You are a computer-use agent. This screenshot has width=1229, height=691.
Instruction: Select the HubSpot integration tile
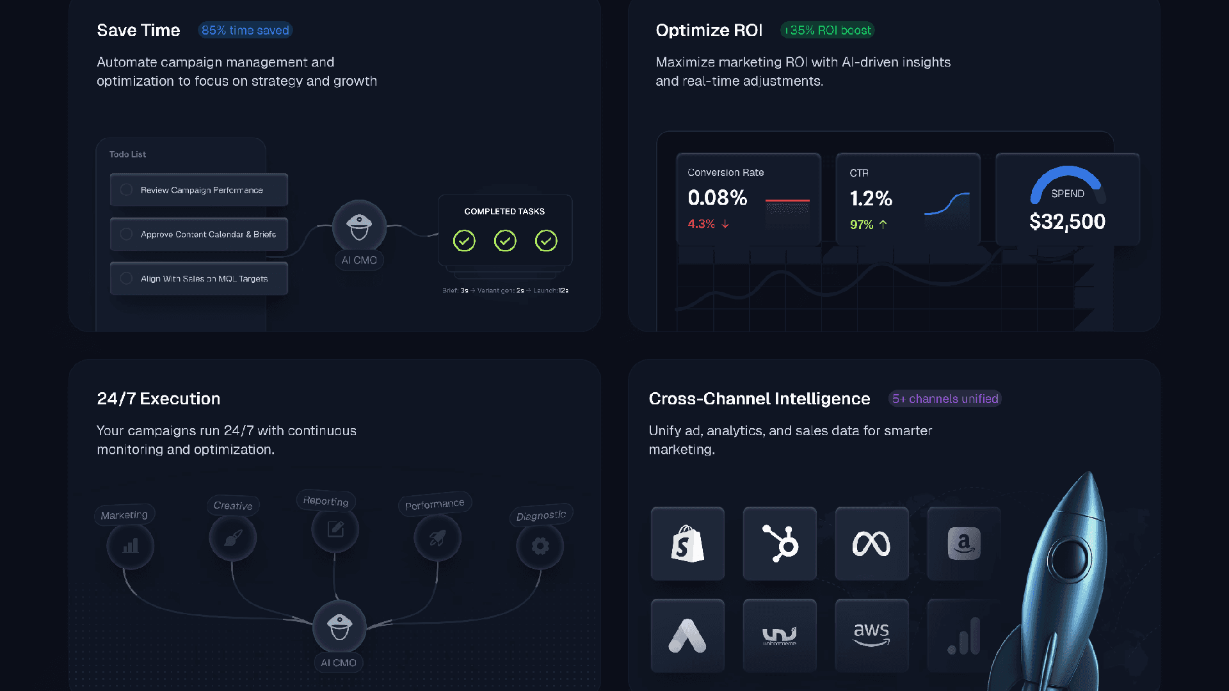(x=780, y=544)
